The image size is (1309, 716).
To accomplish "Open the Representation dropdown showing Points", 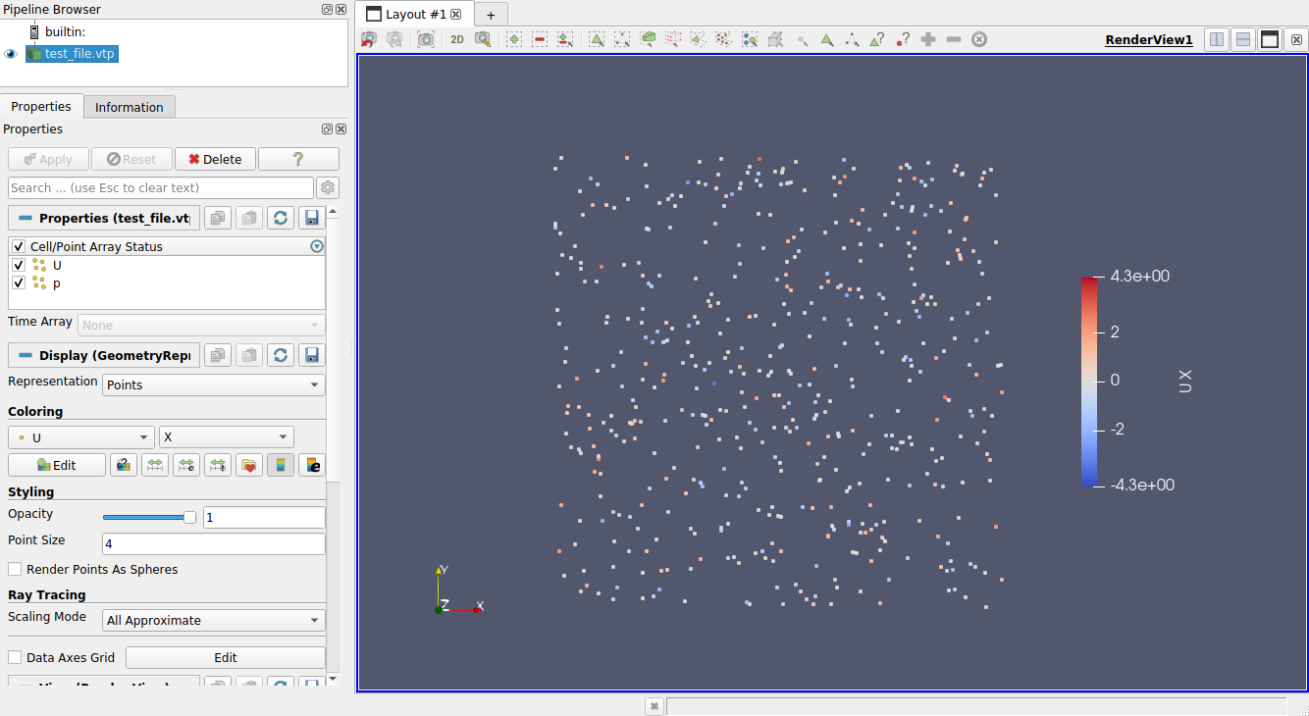I will tap(213, 384).
